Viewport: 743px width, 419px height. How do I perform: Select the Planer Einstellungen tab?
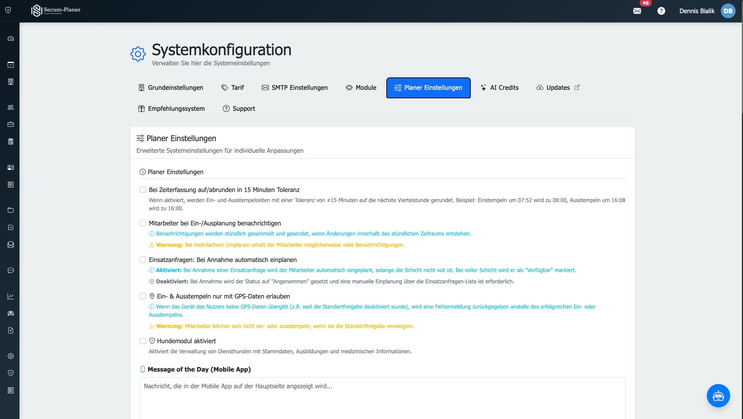click(428, 88)
